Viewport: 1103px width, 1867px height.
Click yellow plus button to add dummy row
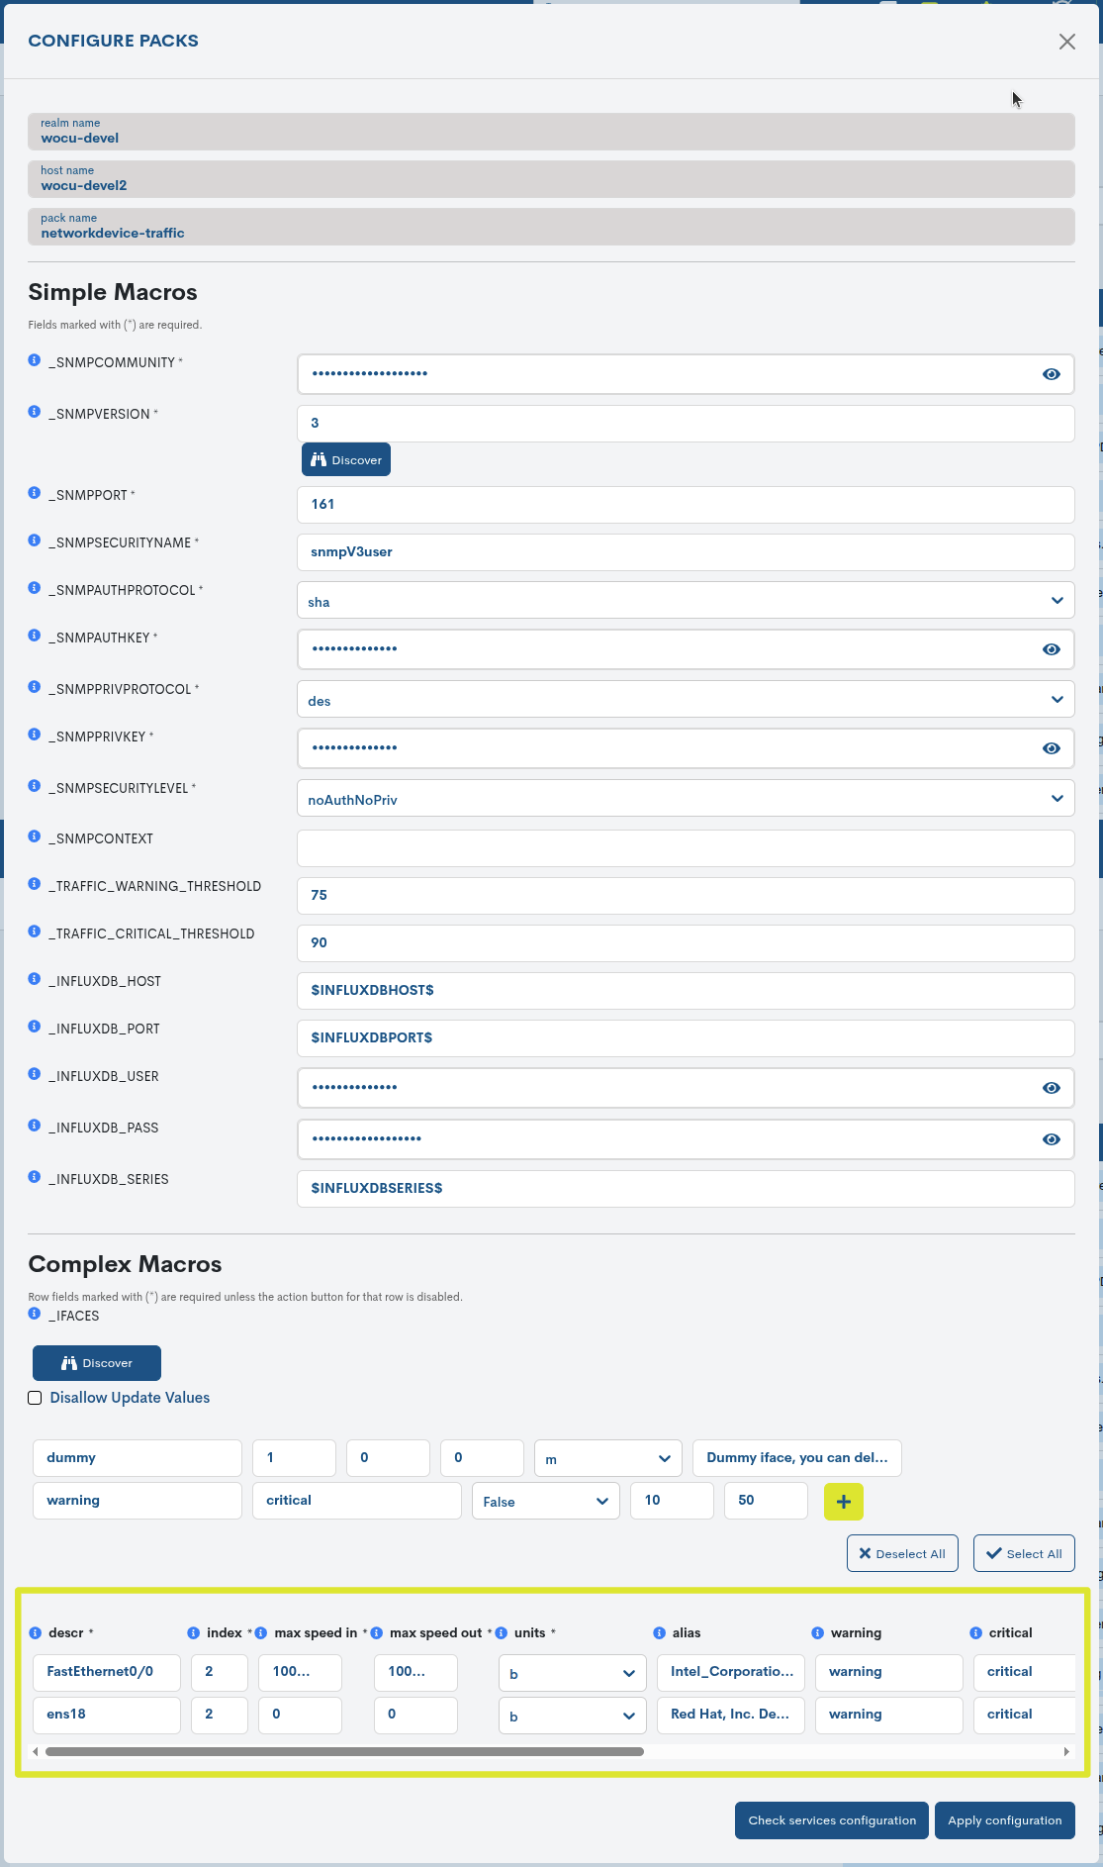point(844,1502)
